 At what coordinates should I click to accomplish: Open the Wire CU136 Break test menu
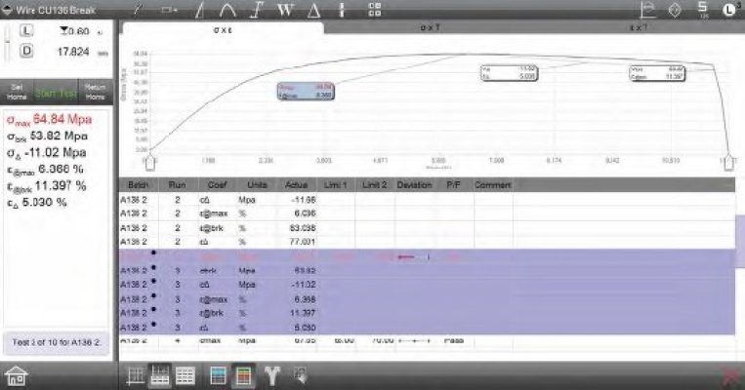(x=49, y=10)
